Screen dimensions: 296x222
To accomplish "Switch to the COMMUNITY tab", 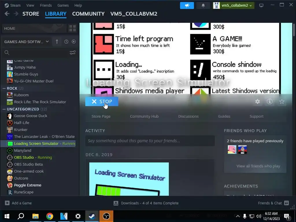I will point(88,14).
